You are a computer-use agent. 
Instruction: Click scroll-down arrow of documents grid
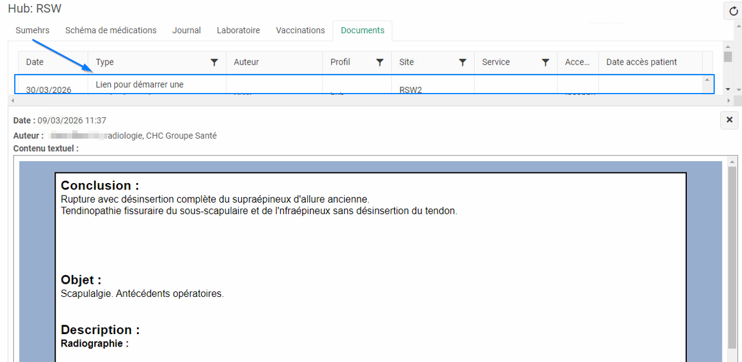click(728, 89)
